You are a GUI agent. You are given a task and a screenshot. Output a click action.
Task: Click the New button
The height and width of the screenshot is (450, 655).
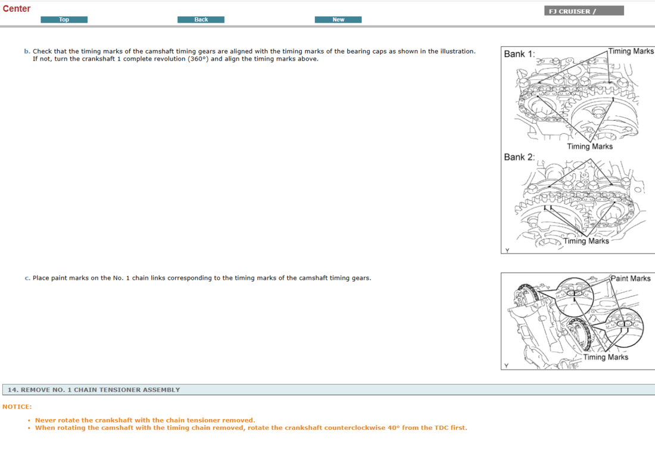coord(338,20)
